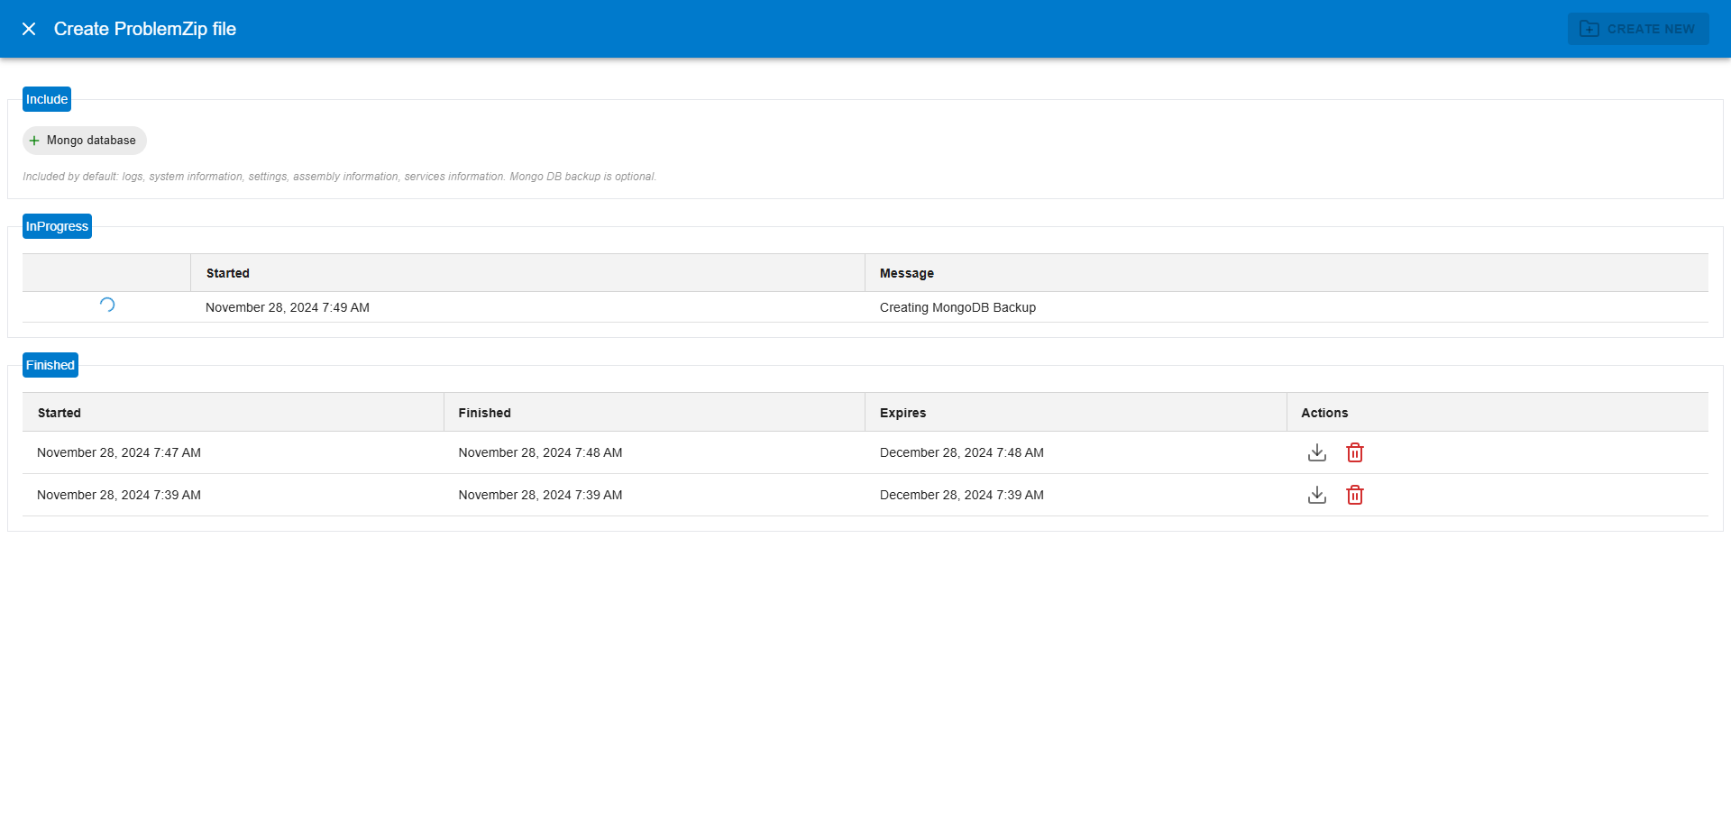Select the Include section label
Viewport: 1731px width, 821px height.
[x=47, y=99]
